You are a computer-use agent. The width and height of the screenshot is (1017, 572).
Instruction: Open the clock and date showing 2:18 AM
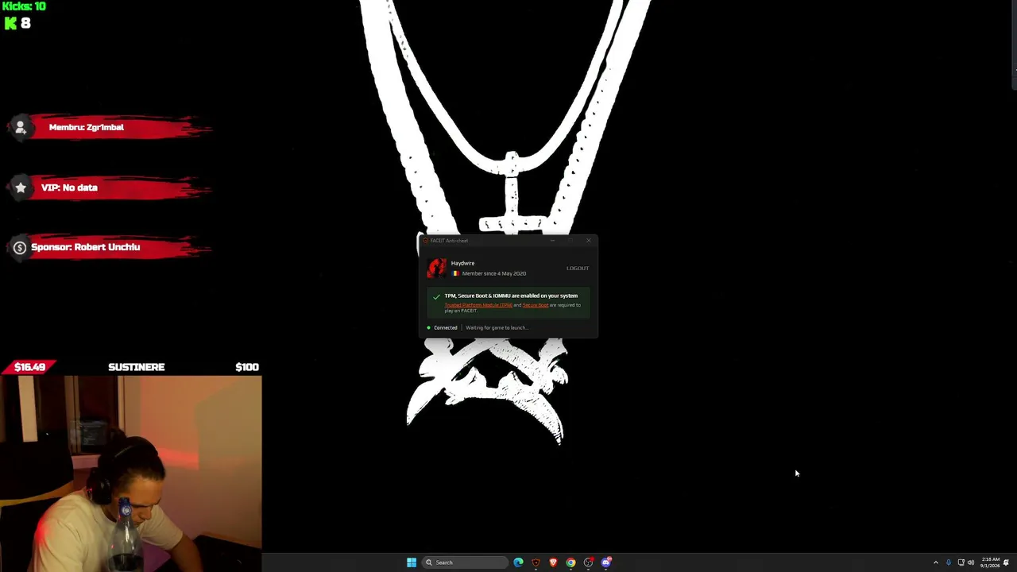990,562
